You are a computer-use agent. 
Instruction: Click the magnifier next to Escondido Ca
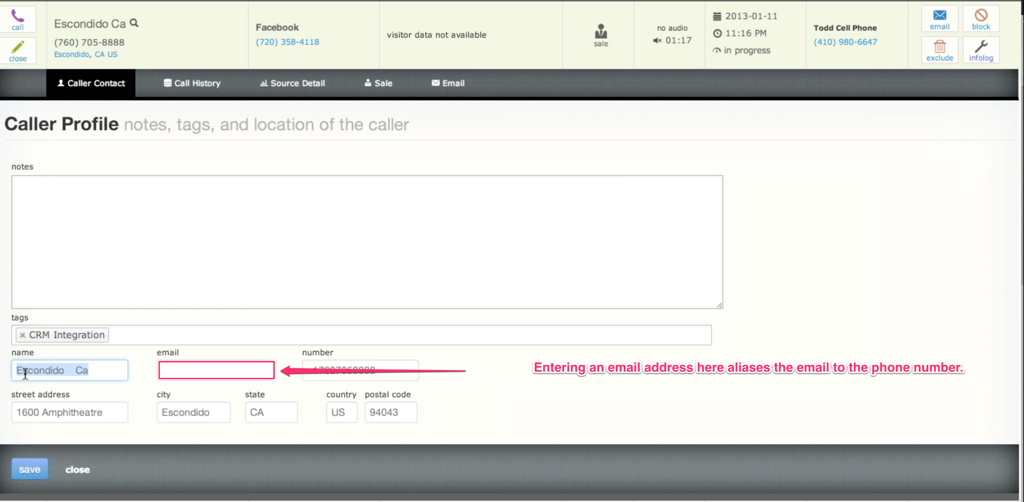pos(134,23)
